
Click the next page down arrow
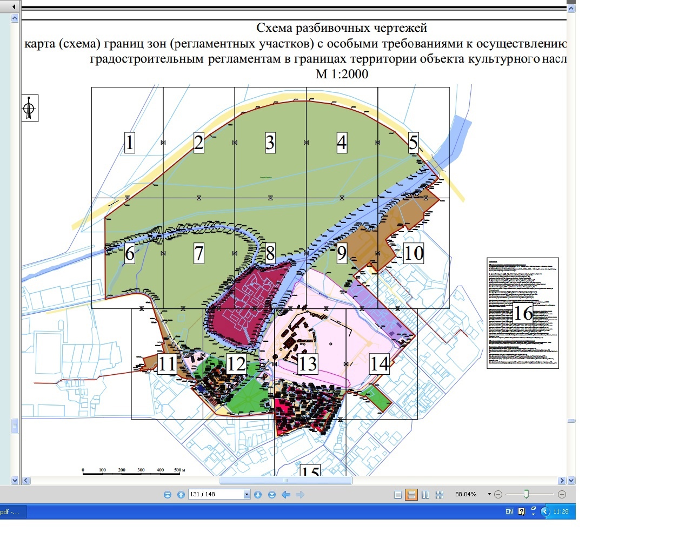point(258,495)
